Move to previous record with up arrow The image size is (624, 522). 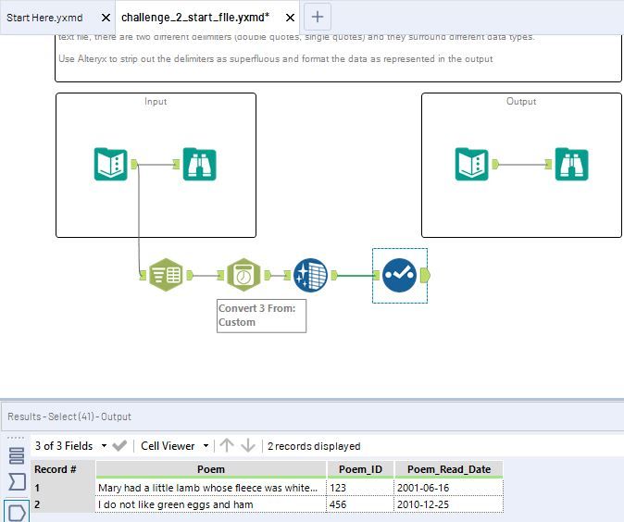227,445
